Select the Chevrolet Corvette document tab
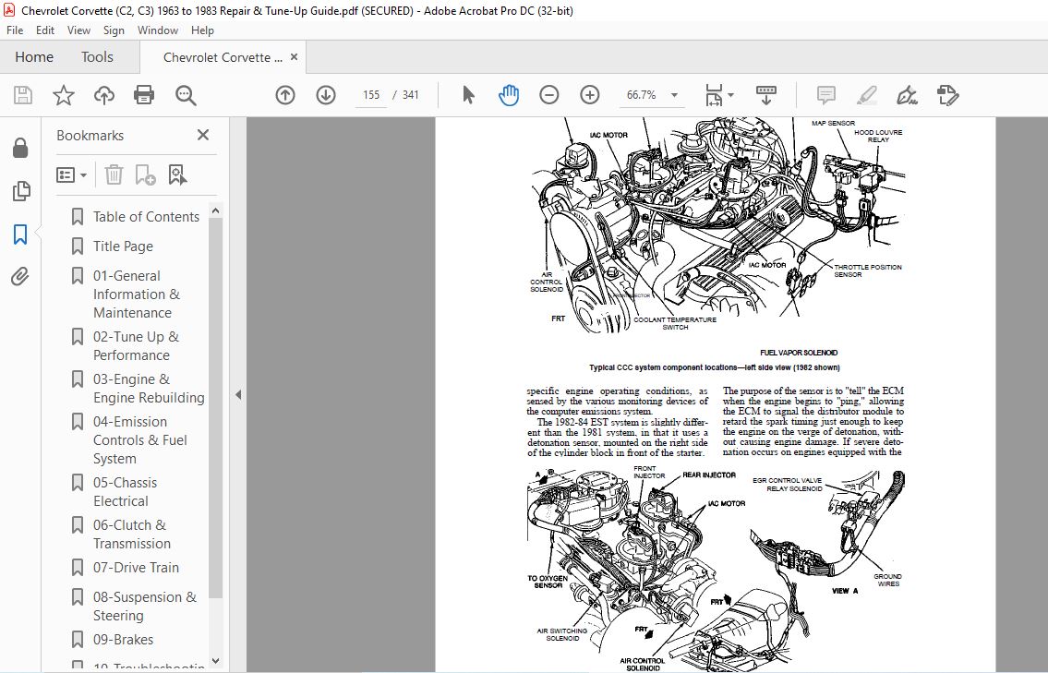The image size is (1048, 673). (223, 57)
